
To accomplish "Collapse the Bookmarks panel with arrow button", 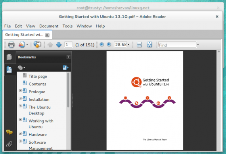I will (69, 57).
